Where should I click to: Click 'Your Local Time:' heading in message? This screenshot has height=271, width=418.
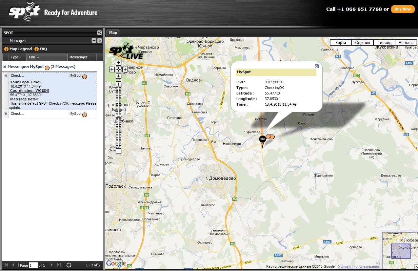click(25, 82)
